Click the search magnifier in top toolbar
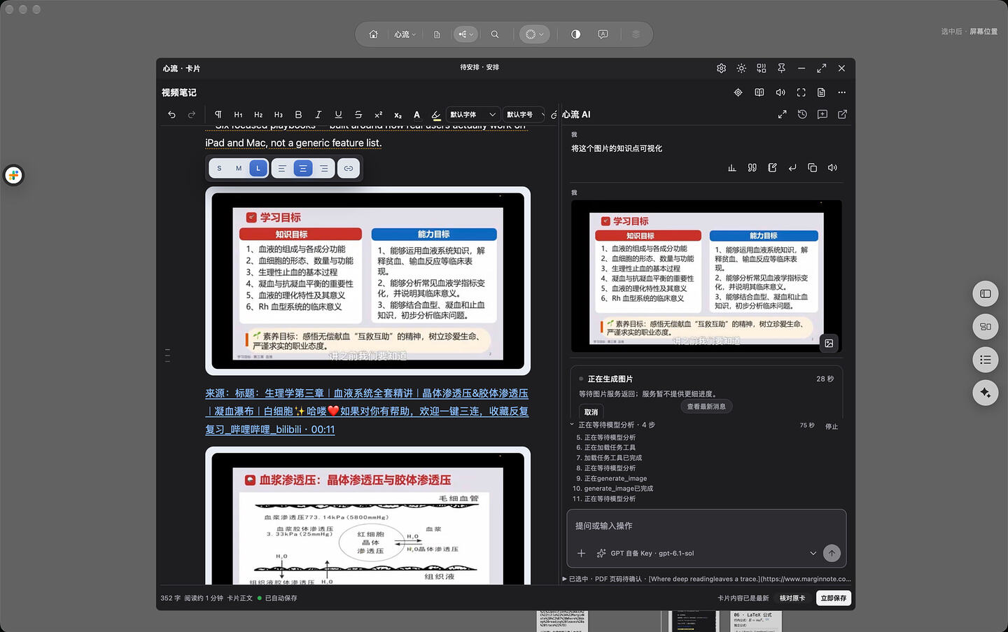 495,34
